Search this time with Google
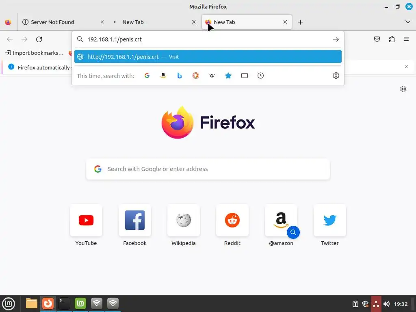This screenshot has width=416, height=312. [147, 76]
